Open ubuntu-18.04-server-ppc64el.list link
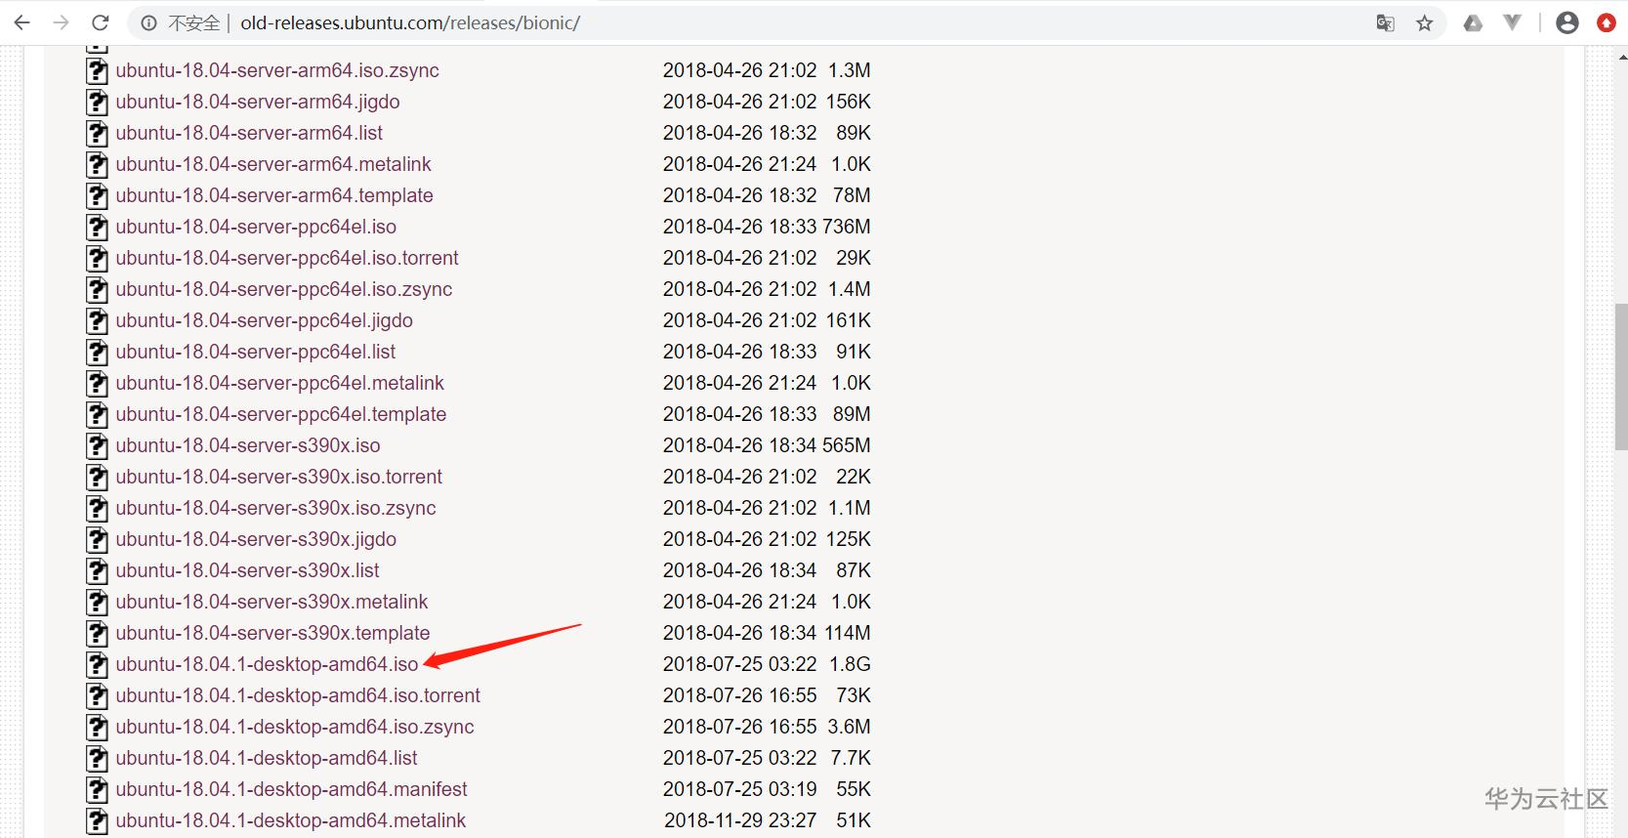Viewport: 1628px width, 838px height. [256, 352]
